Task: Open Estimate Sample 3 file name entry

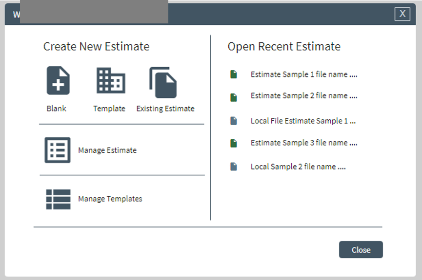Action: pos(304,143)
